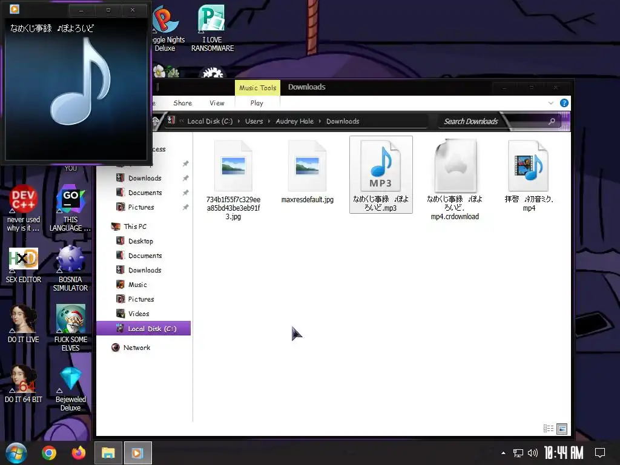Open the Music Tools ribbon tab
The image size is (620, 465).
coord(257,88)
